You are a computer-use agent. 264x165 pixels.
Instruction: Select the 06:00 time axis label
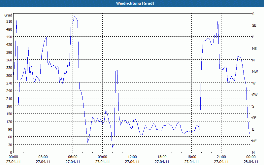[73, 157]
